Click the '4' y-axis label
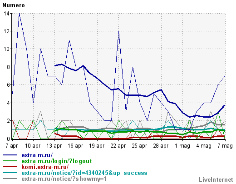The height and width of the screenshot is (184, 236). tap(8, 103)
